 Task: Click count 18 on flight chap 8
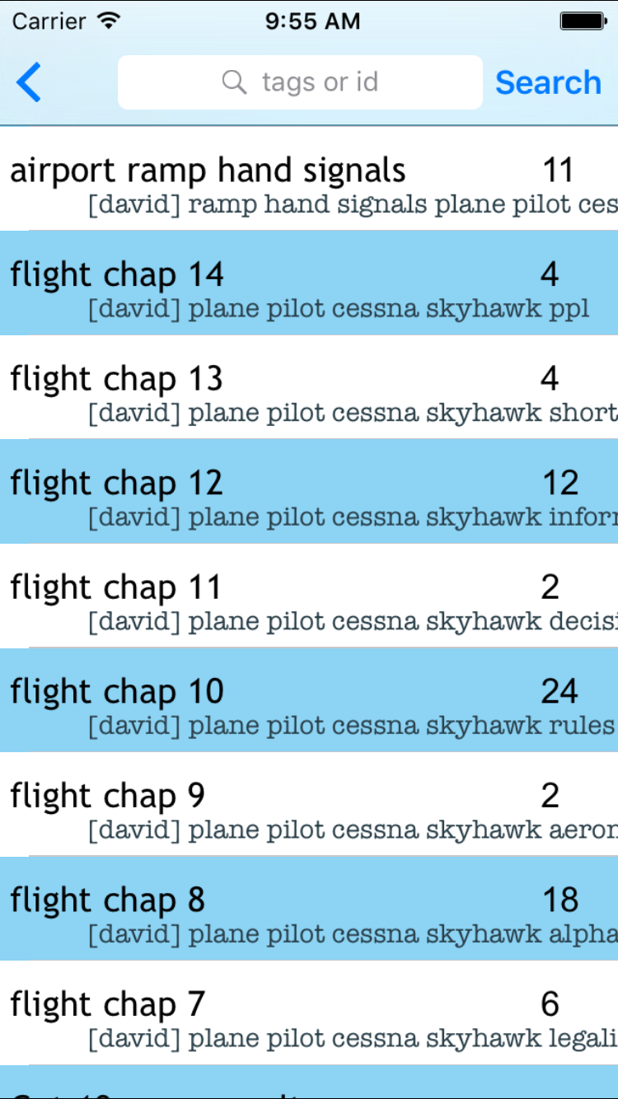click(560, 900)
